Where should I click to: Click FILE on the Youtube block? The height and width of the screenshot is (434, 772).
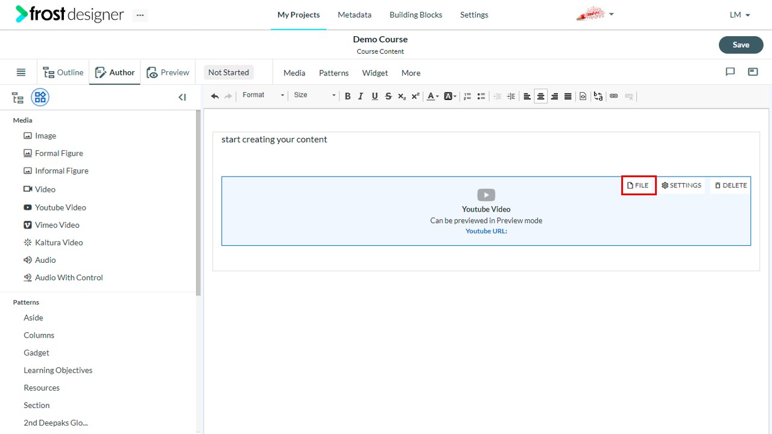(638, 186)
